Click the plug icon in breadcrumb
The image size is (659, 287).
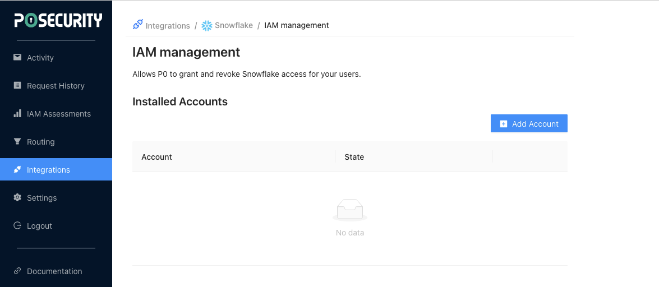point(137,25)
